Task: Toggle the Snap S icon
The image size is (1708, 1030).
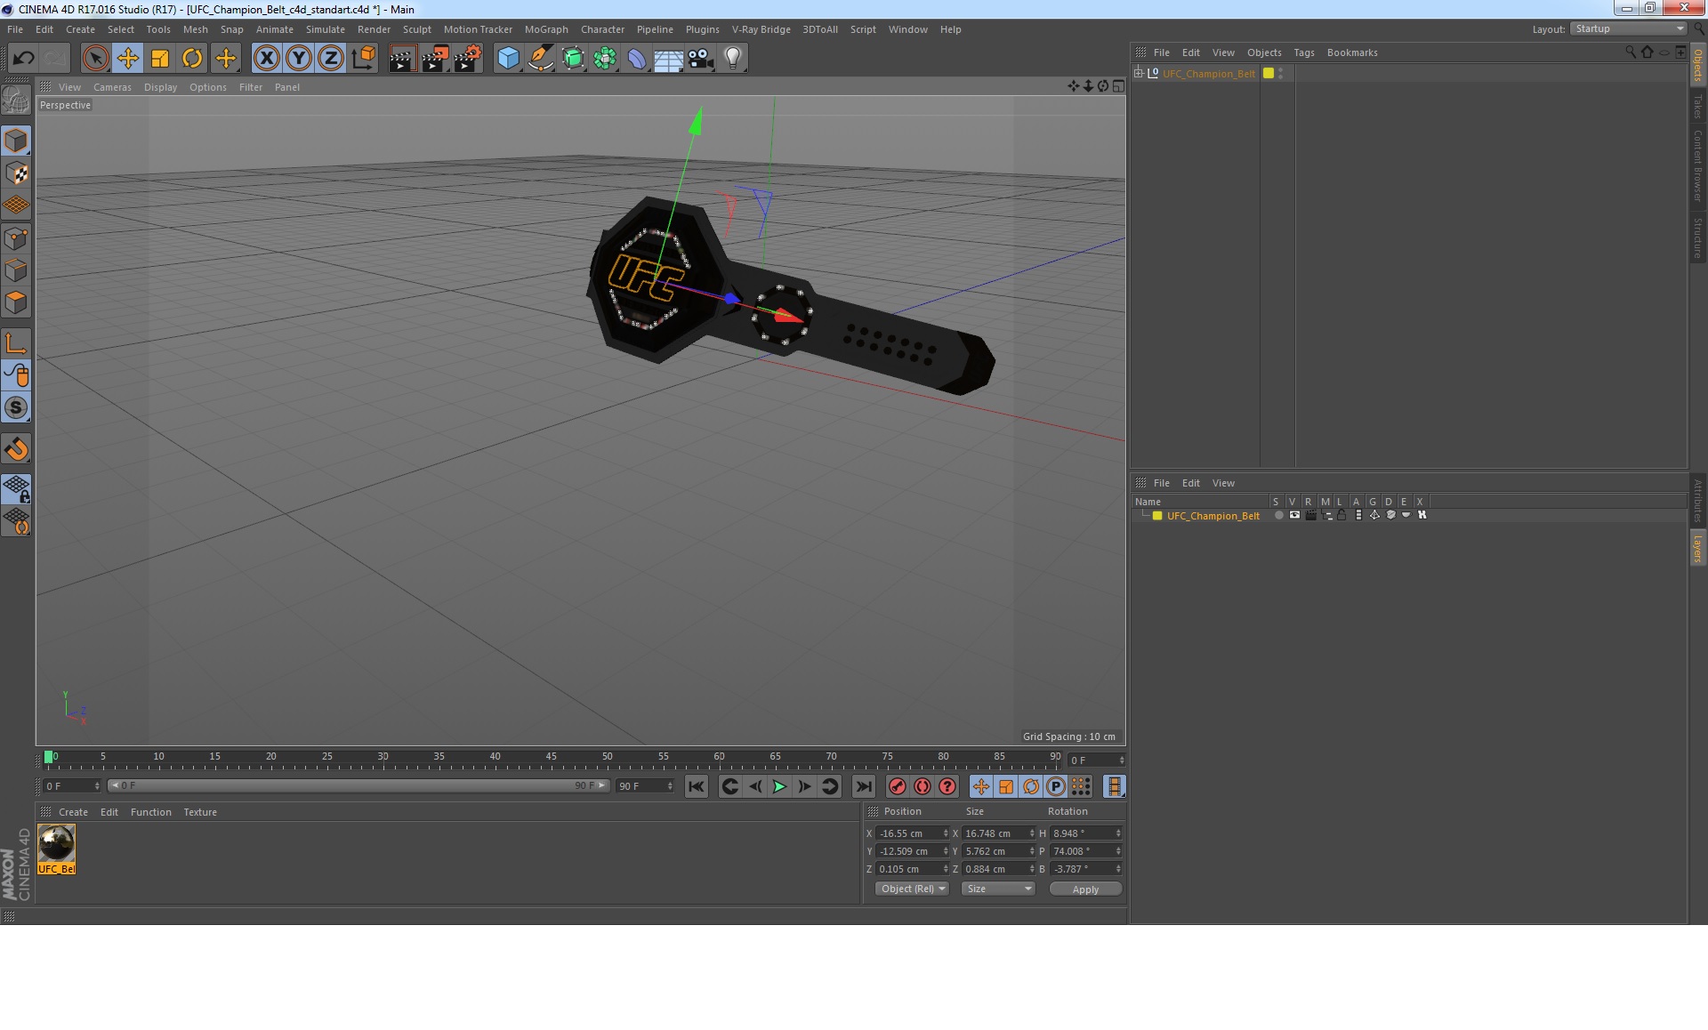Action: point(16,407)
